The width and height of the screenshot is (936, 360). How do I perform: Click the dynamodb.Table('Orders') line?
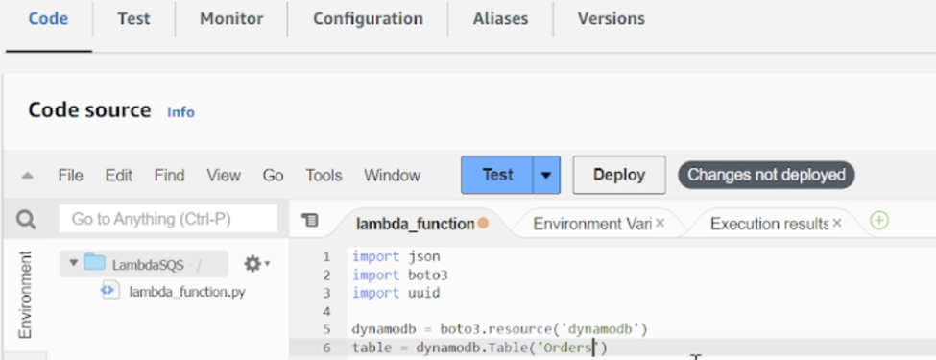coord(479,348)
